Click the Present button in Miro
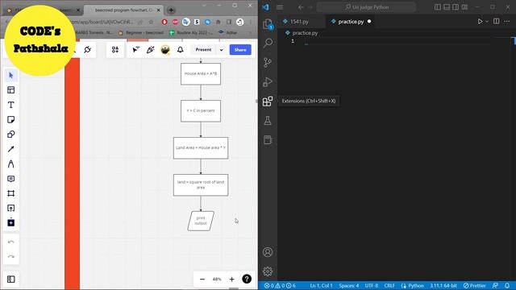This screenshot has height=290, width=516. (x=203, y=50)
